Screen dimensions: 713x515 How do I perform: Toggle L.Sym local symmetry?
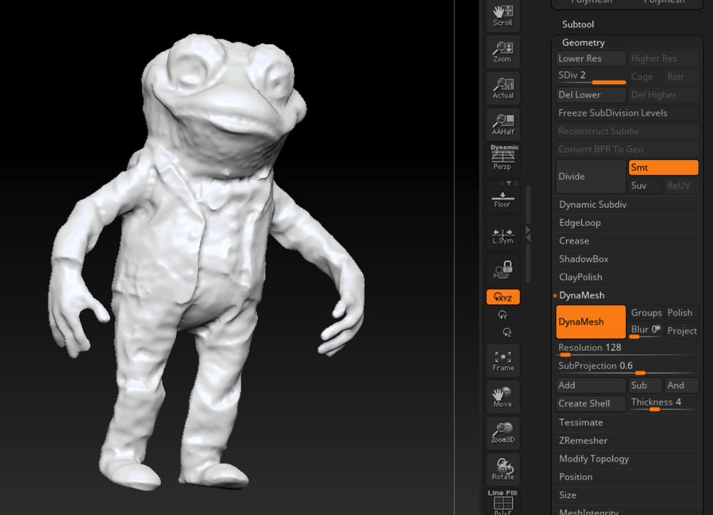pyautogui.click(x=503, y=235)
